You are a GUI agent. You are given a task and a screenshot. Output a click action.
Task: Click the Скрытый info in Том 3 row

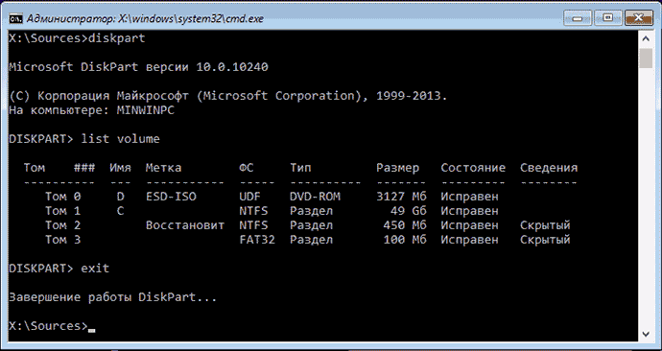[545, 240]
